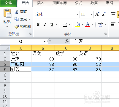Click cell 96 in 王晗阳 row
This screenshot has width=119, height=107.
[x=66, y=64]
